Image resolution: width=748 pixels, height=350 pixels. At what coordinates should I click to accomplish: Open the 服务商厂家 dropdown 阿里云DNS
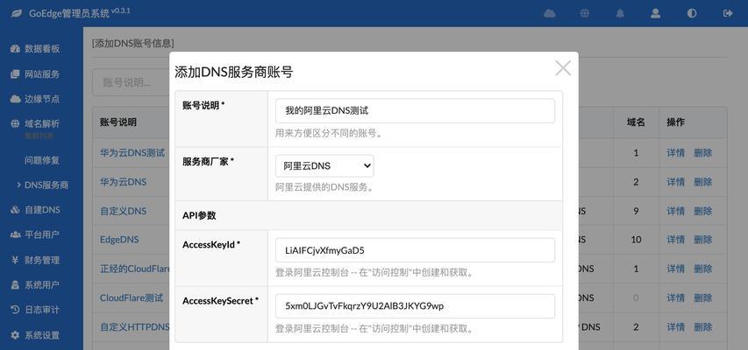[324, 165]
